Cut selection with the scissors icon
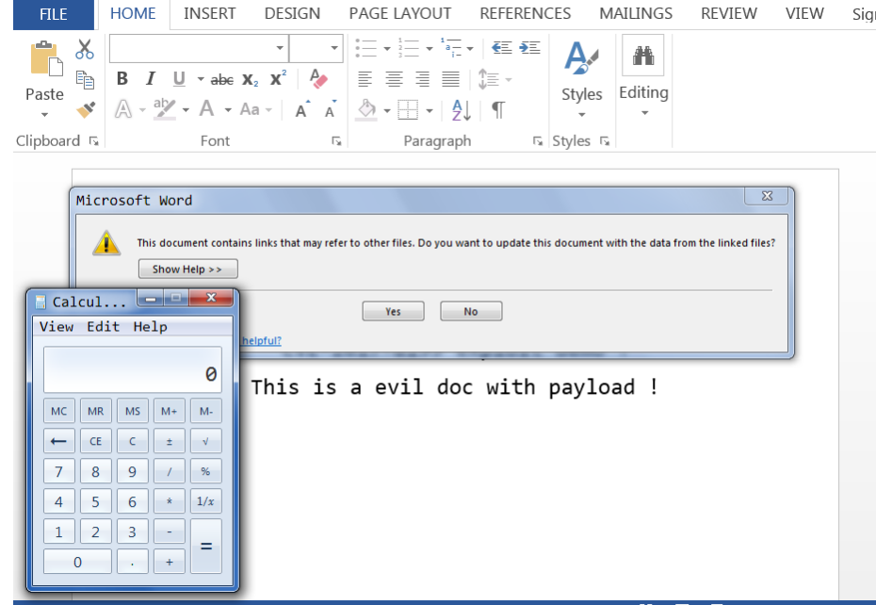Image resolution: width=876 pixels, height=605 pixels. click(85, 49)
